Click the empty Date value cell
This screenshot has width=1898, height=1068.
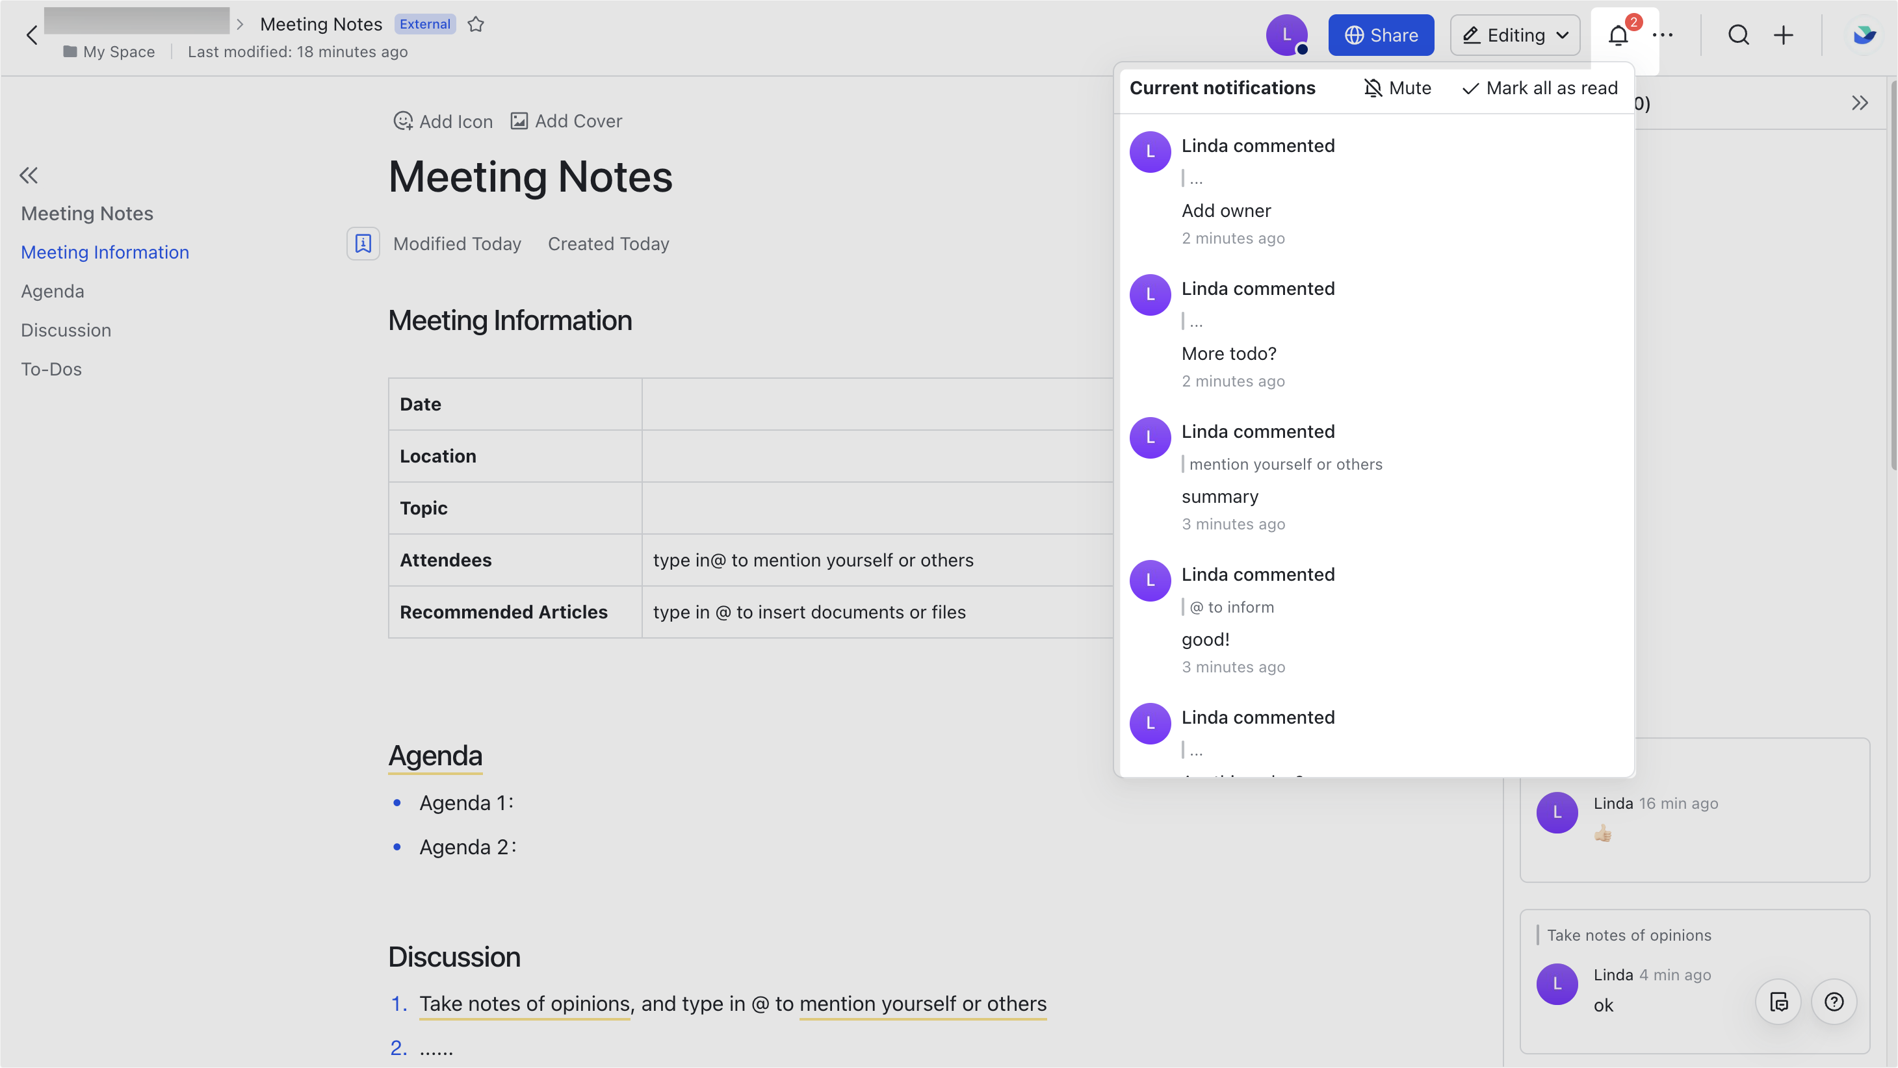tap(877, 404)
